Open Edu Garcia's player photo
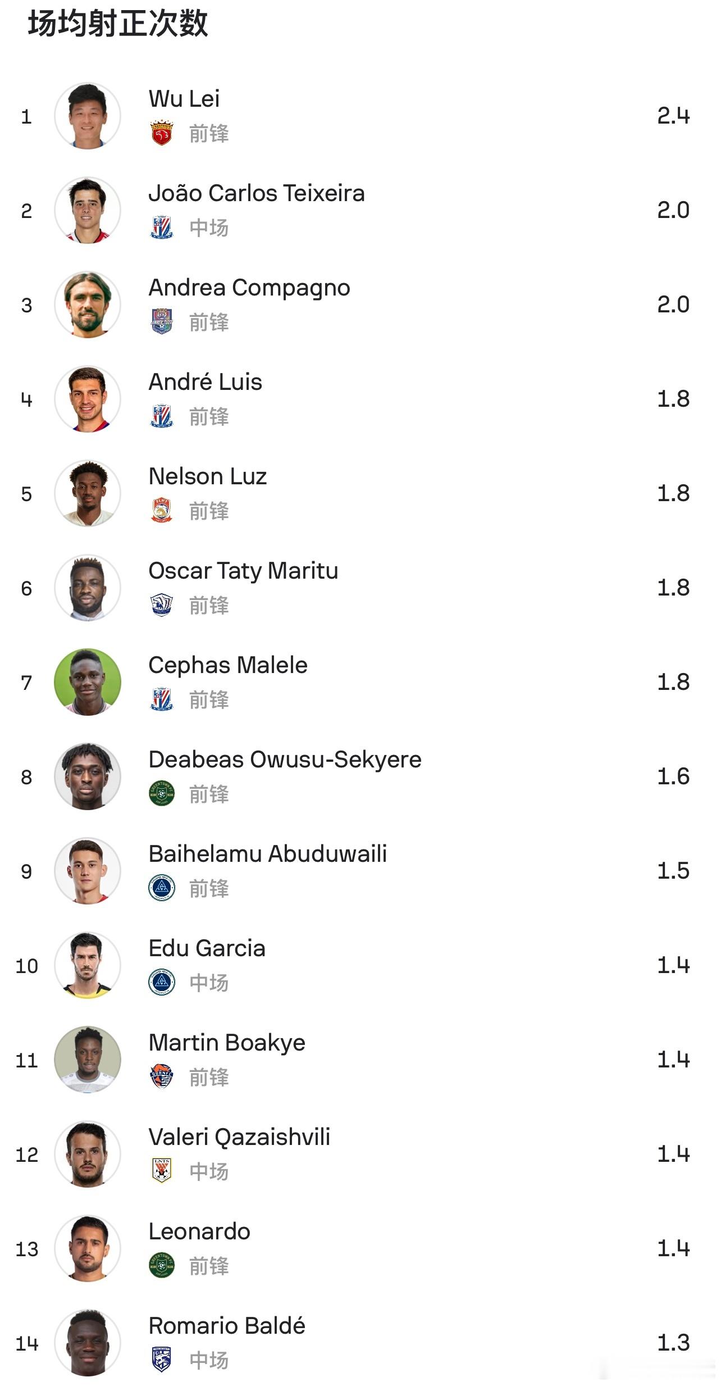Viewport: 721px width, 1386px height. point(88,965)
